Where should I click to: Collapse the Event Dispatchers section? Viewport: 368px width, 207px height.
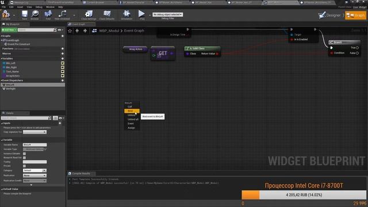[x=1, y=80]
